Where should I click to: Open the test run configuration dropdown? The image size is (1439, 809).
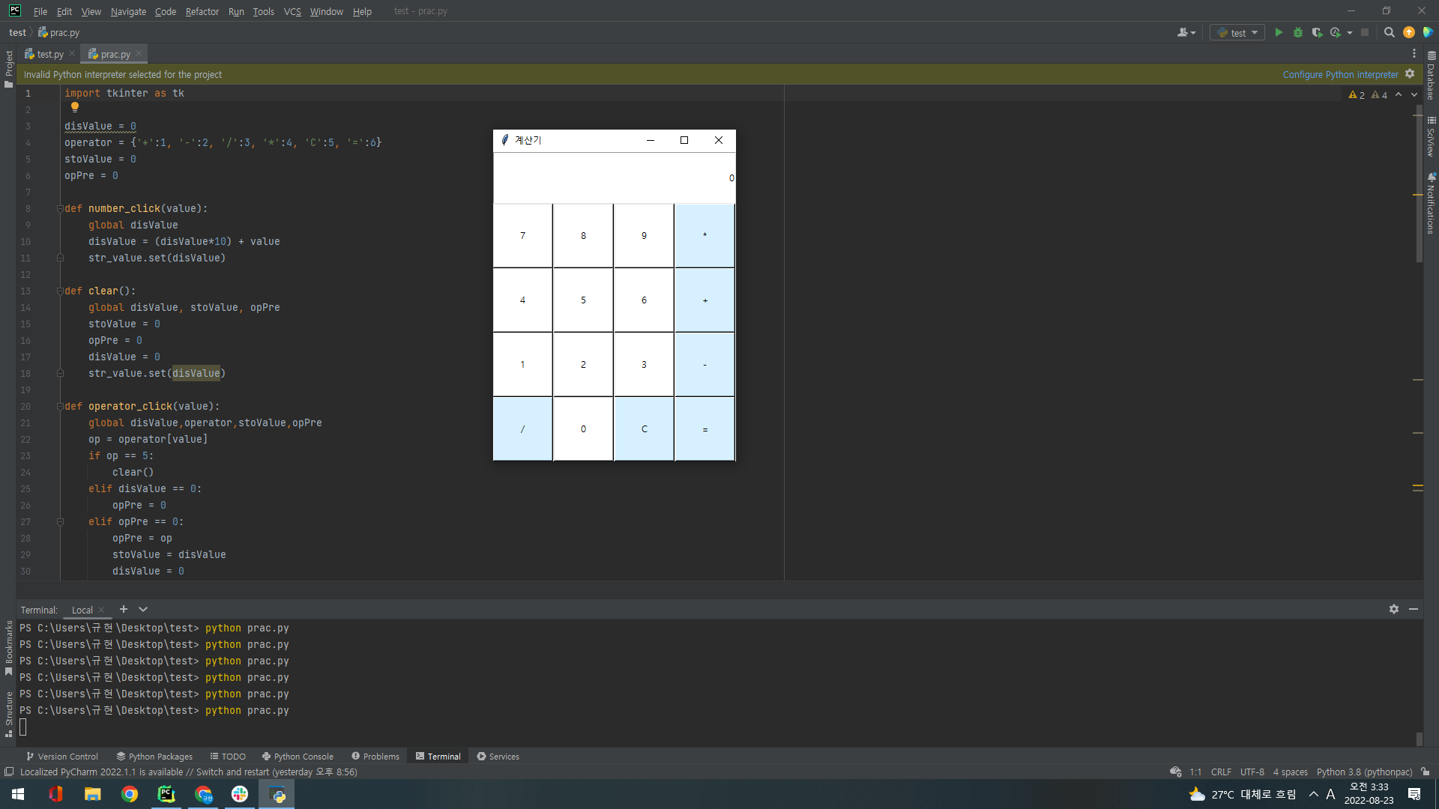[x=1237, y=32]
